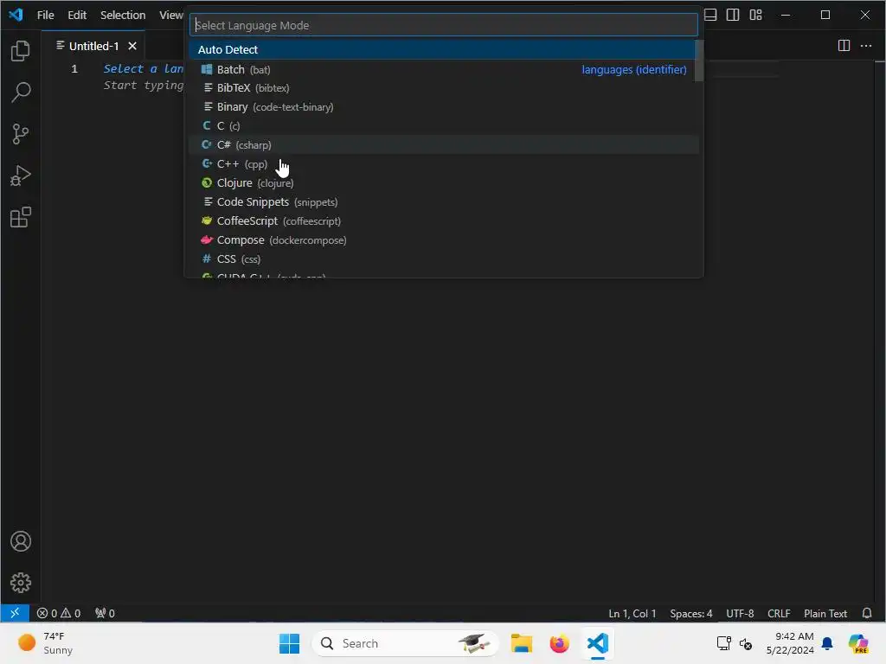
Task: Open Firefox from the taskbar
Action: (x=560, y=643)
